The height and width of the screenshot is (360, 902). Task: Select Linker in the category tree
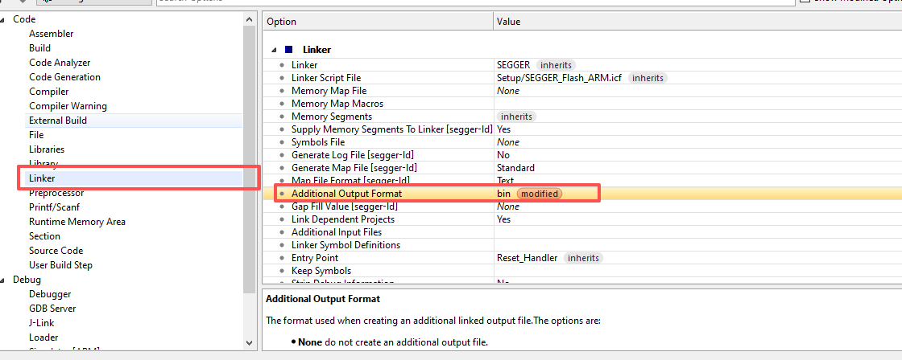42,178
